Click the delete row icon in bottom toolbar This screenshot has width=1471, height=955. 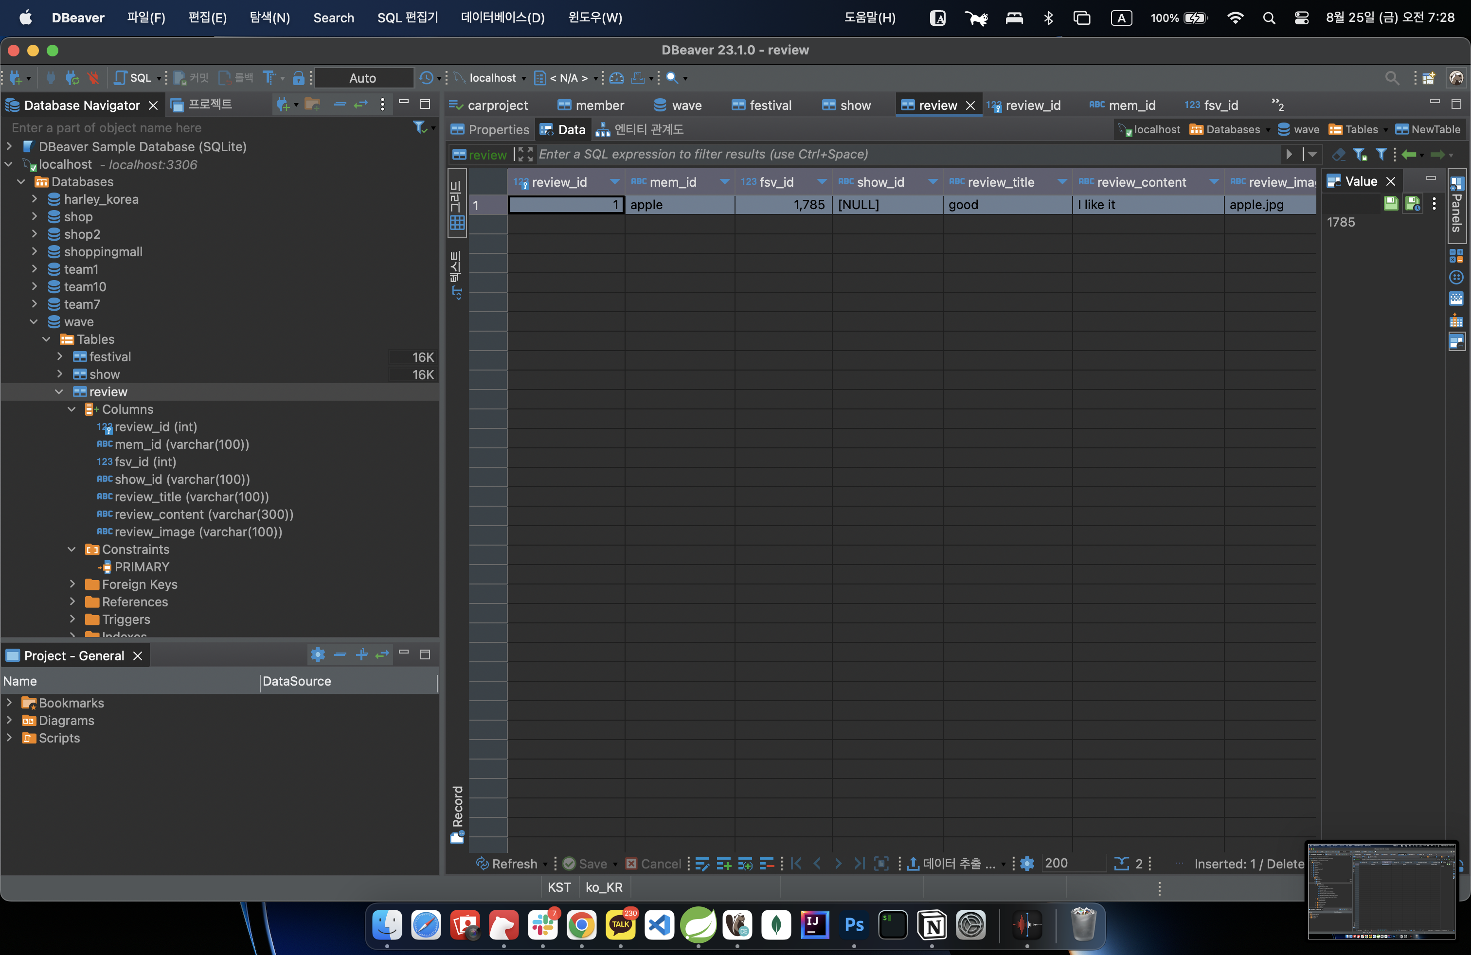click(x=767, y=864)
